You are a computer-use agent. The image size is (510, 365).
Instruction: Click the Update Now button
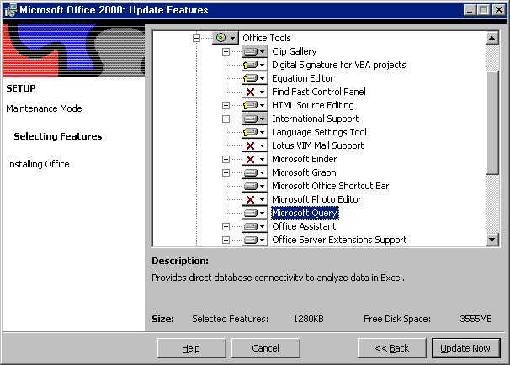(465, 348)
